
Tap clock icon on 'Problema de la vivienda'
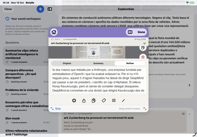tap(7, 94)
